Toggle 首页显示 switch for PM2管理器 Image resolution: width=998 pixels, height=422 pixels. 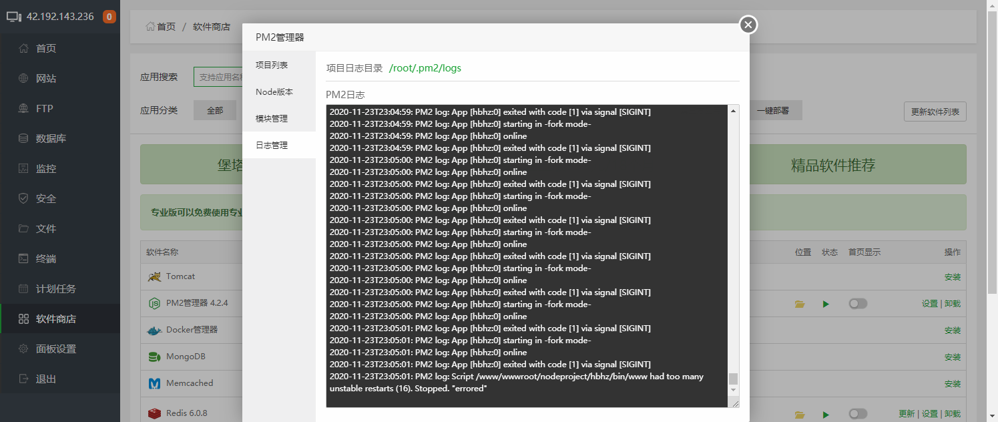pyautogui.click(x=858, y=303)
